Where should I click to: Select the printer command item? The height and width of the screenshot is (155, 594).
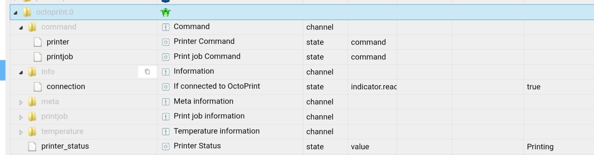pyautogui.click(x=58, y=42)
